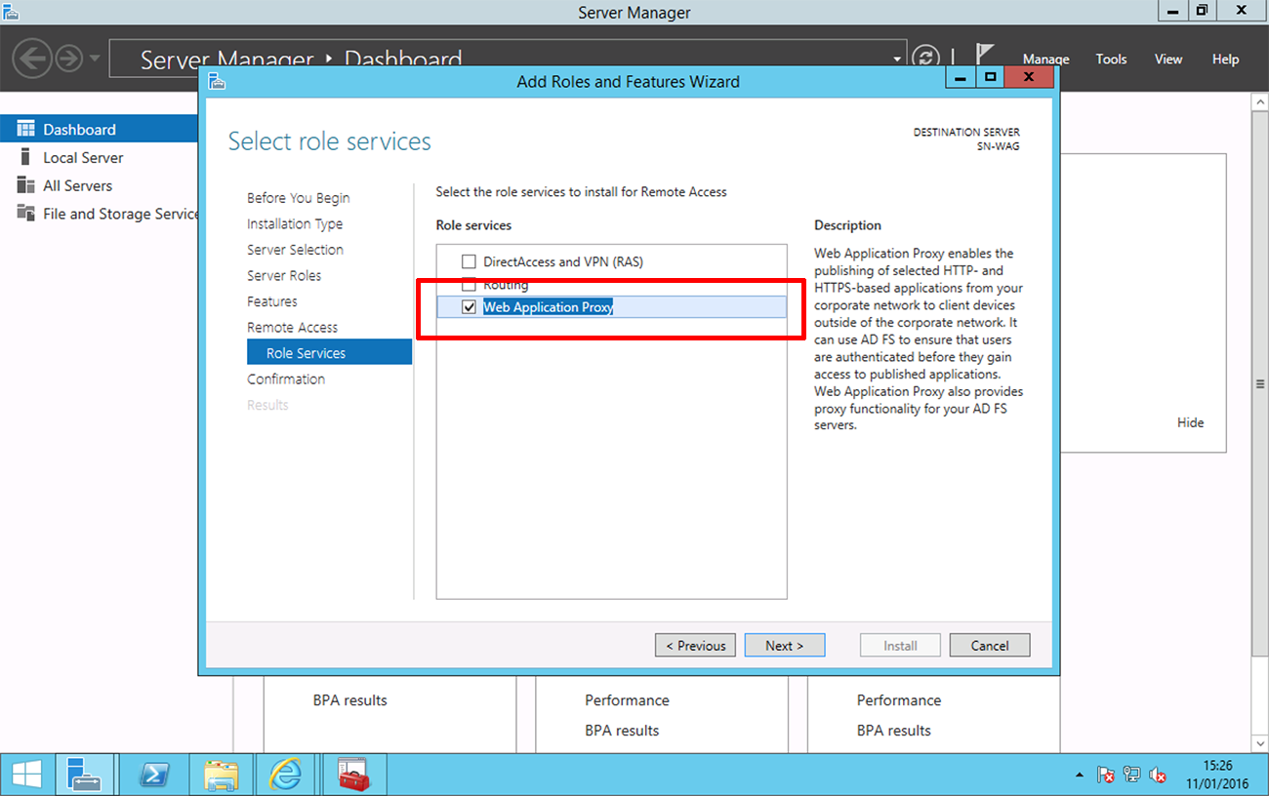Click muted volume tray icon

click(1158, 776)
